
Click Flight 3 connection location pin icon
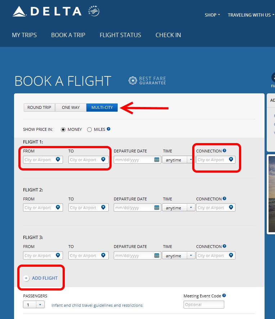pos(231,256)
